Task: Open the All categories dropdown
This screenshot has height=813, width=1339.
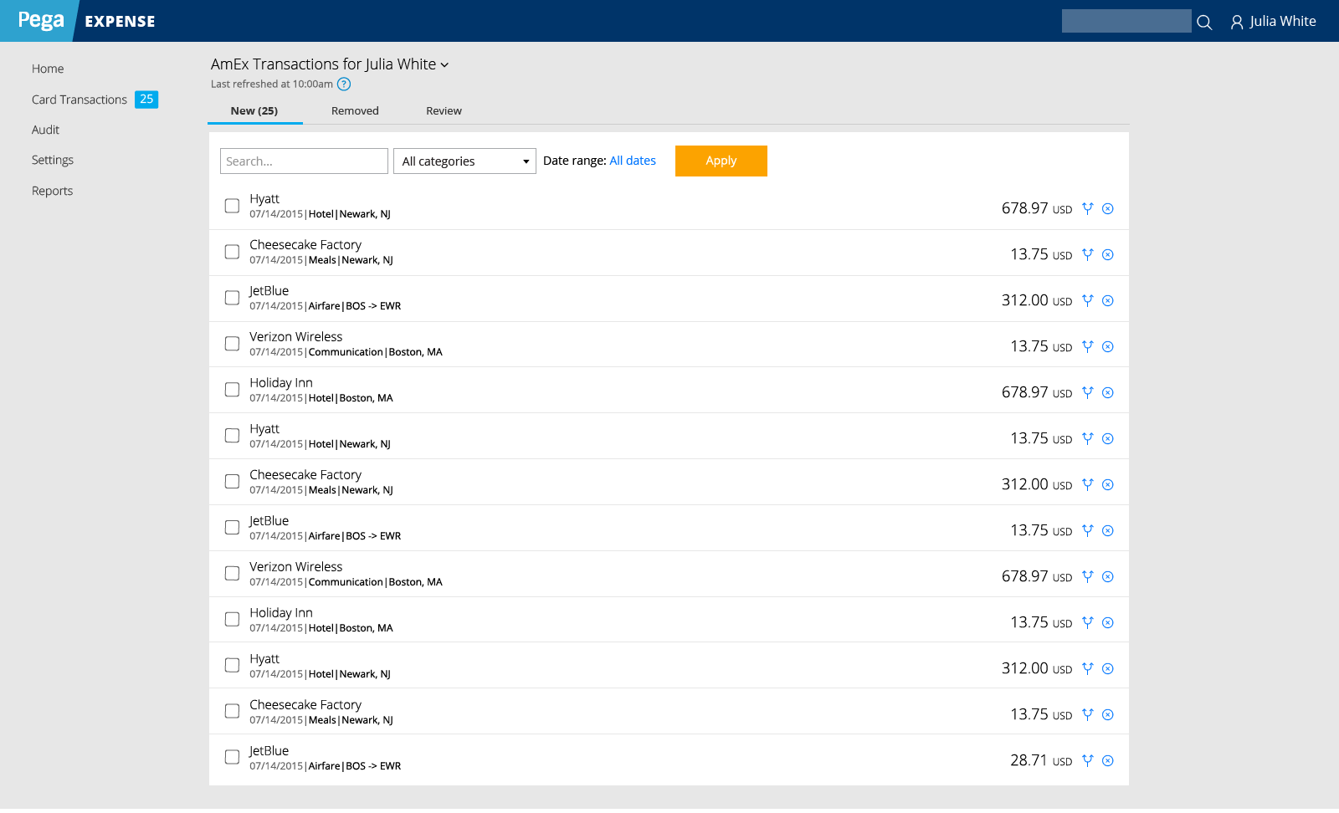Action: tap(464, 161)
